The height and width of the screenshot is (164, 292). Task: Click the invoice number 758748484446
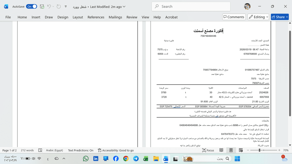[208, 36]
